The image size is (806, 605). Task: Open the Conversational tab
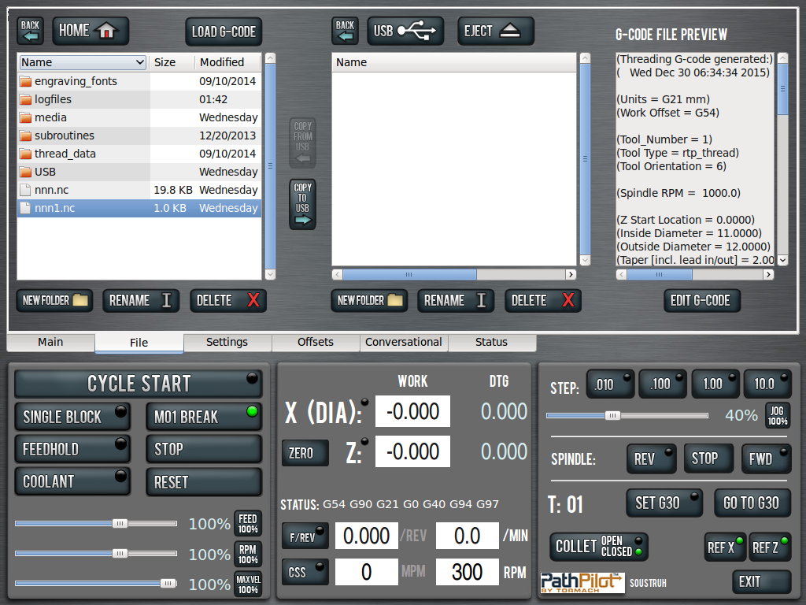coord(404,342)
